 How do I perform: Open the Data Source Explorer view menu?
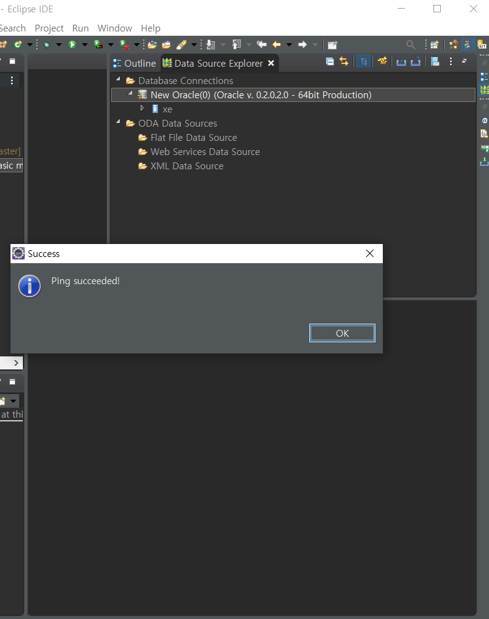[x=451, y=61]
